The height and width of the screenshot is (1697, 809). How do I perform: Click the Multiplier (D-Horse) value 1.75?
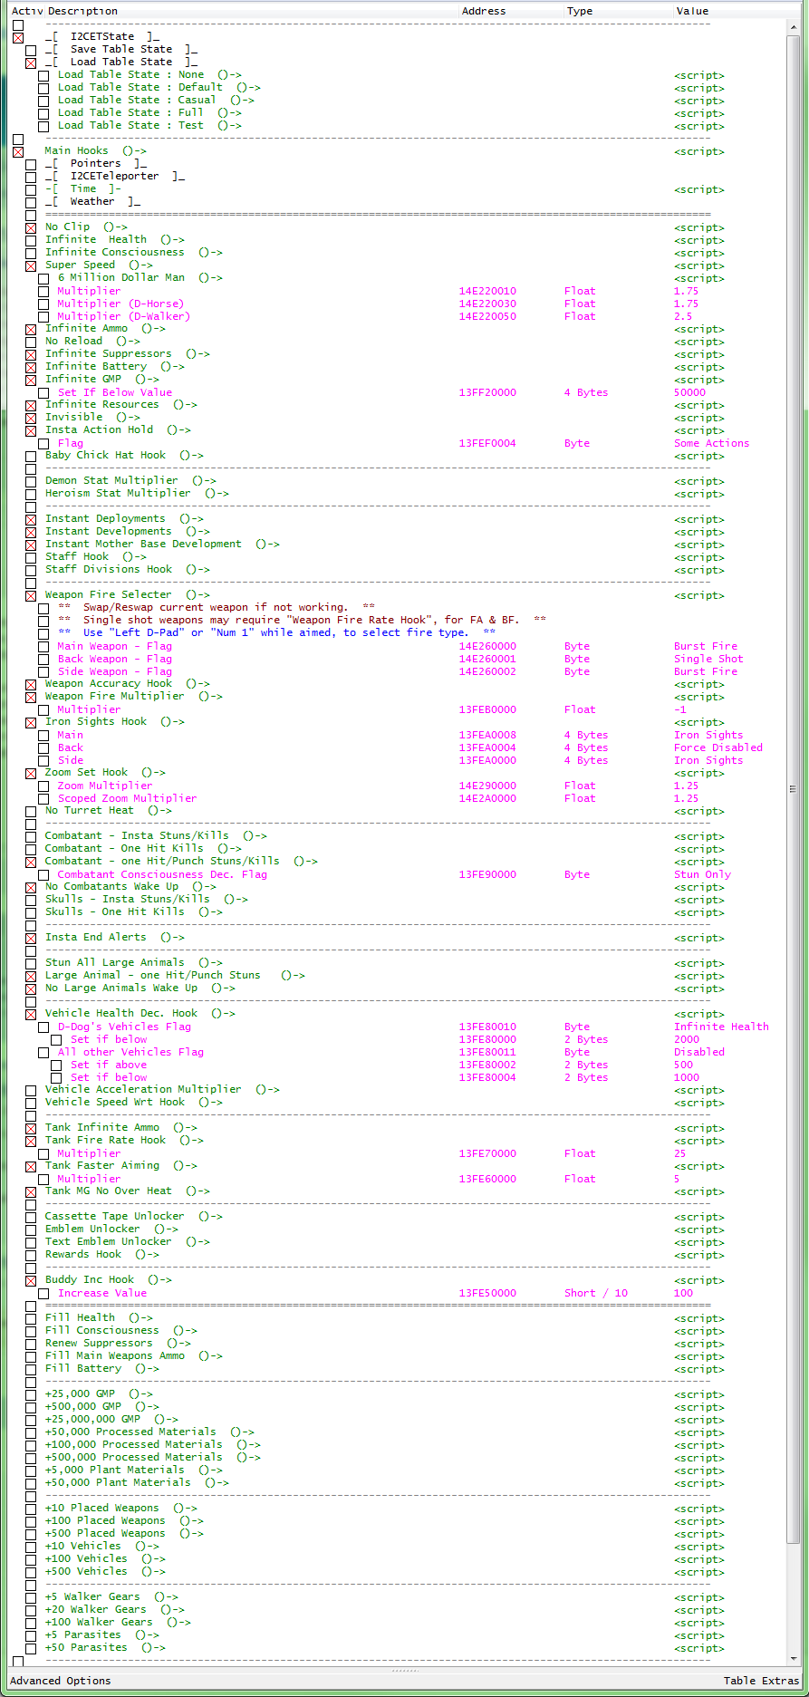(686, 304)
